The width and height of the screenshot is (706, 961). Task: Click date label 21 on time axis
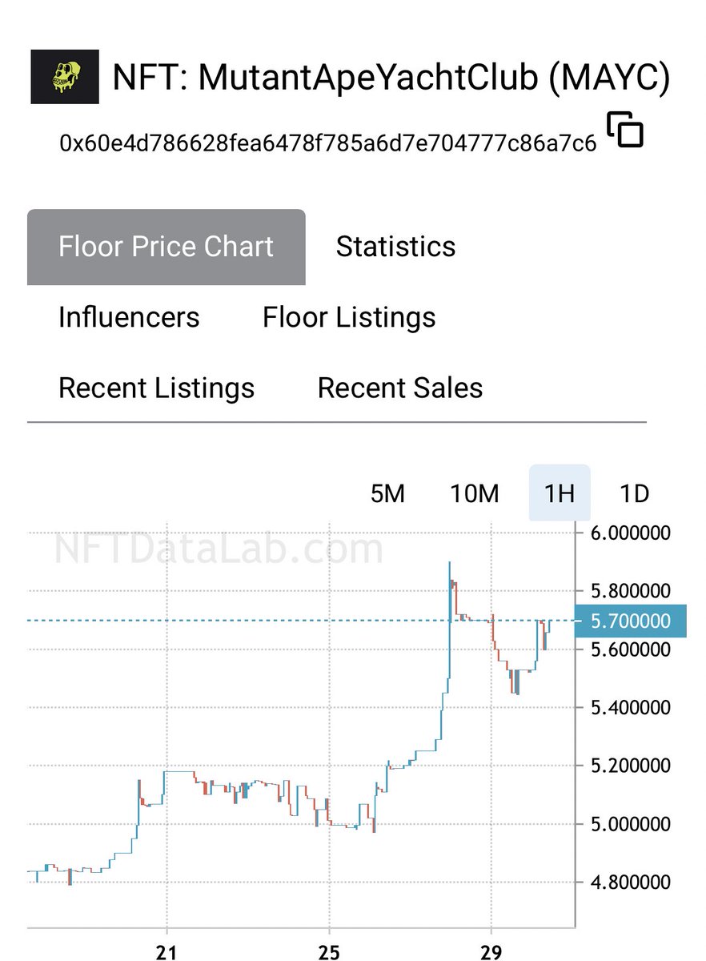(x=166, y=952)
